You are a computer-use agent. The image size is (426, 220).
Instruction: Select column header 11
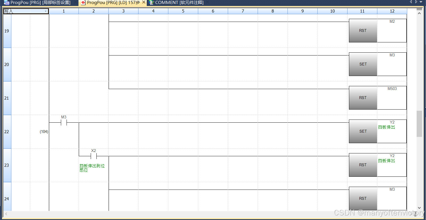[362, 11]
